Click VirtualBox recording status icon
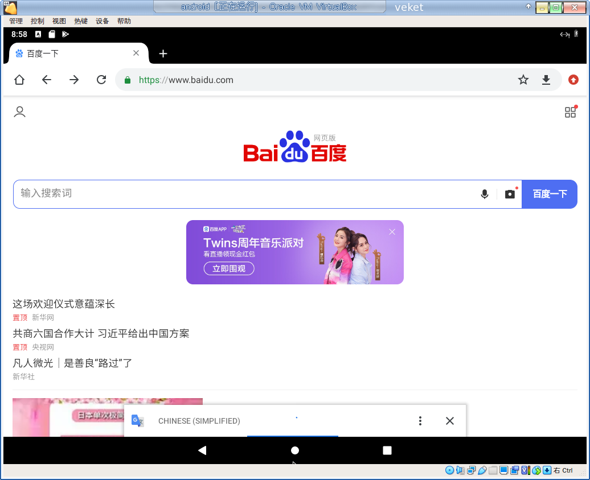Screen dimensions: 590x480 [x=515, y=470]
